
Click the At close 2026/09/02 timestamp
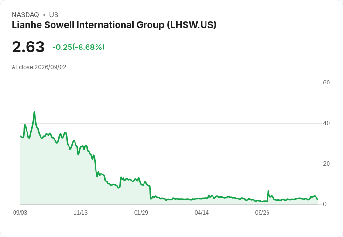tap(39, 67)
